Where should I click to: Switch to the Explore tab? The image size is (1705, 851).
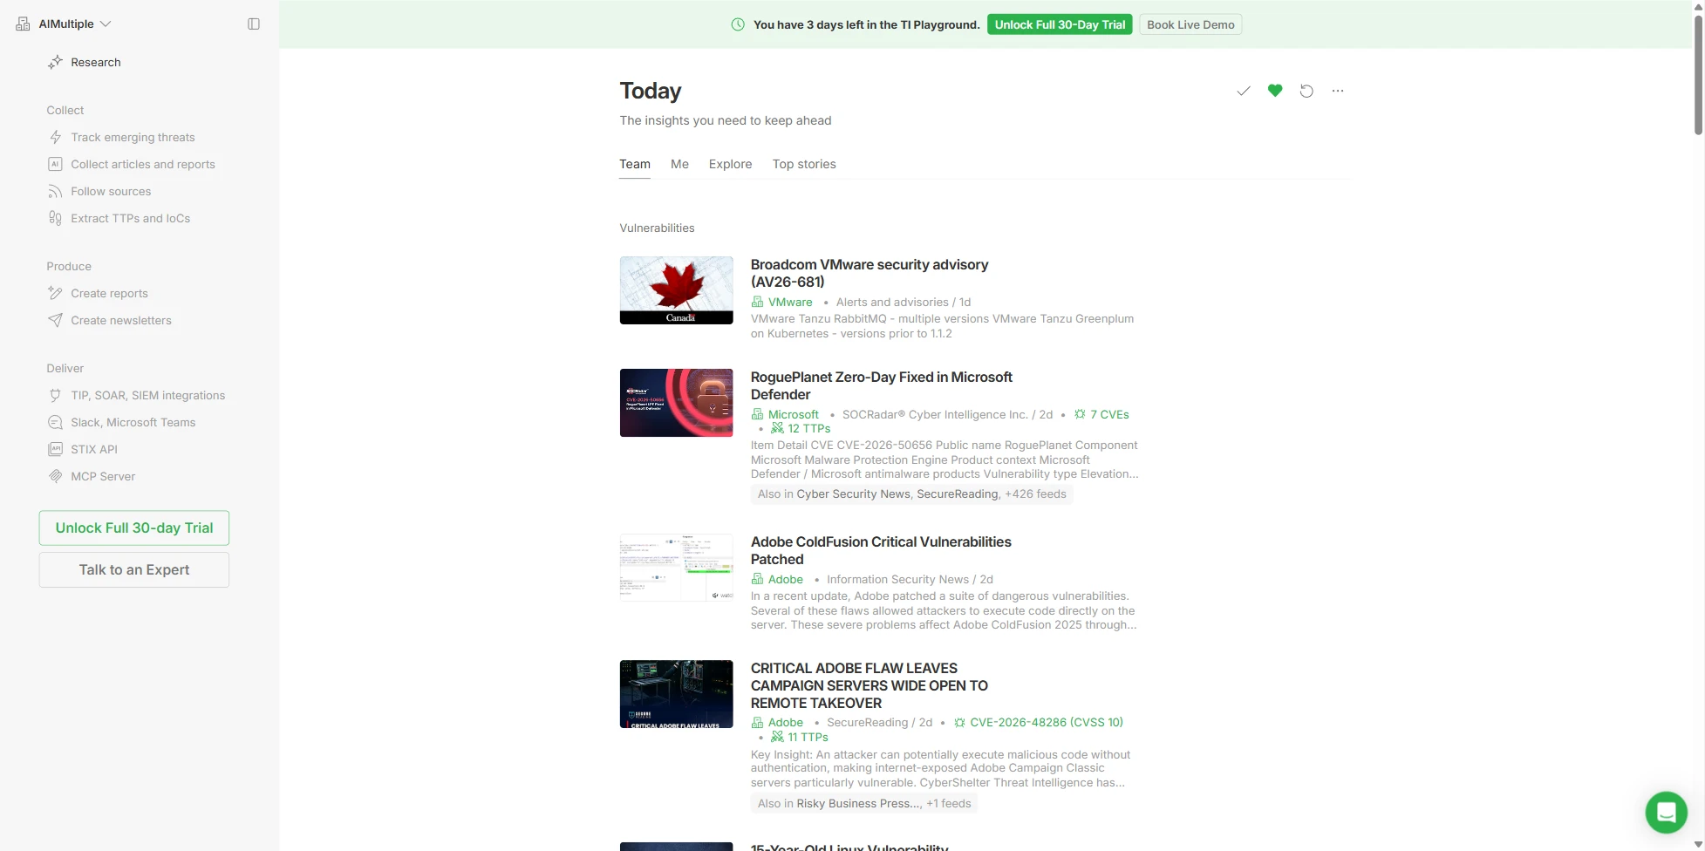[730, 164]
